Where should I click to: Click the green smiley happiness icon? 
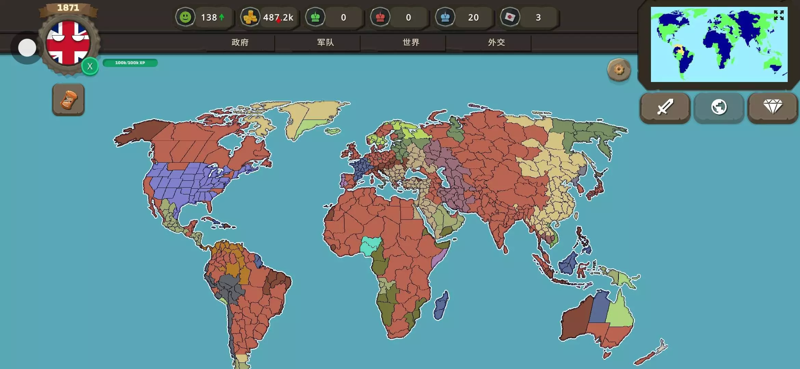point(185,17)
